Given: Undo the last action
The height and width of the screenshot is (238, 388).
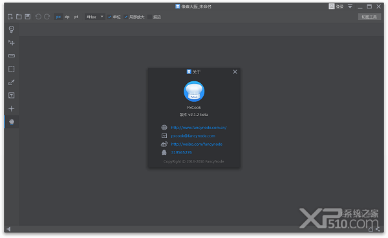Looking at the screenshot, I should (38, 17).
